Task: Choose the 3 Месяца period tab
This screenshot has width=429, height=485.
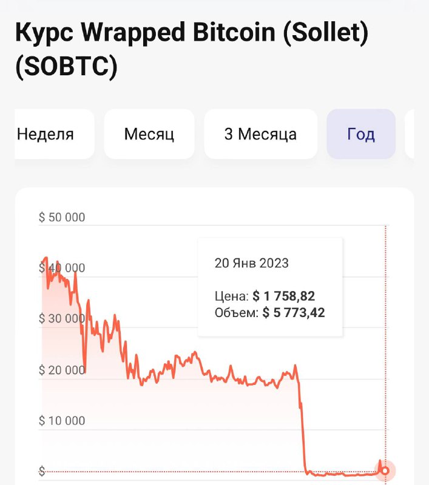Action: [x=261, y=134]
